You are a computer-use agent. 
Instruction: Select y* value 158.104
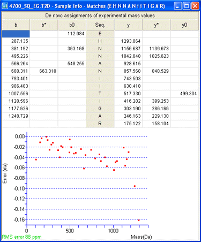160,124
